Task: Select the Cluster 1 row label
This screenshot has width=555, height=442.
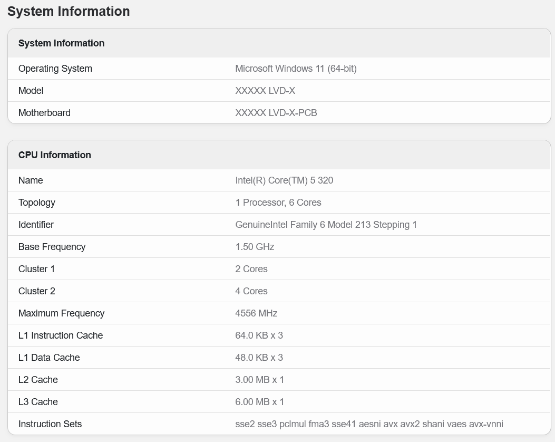Action: pos(36,268)
